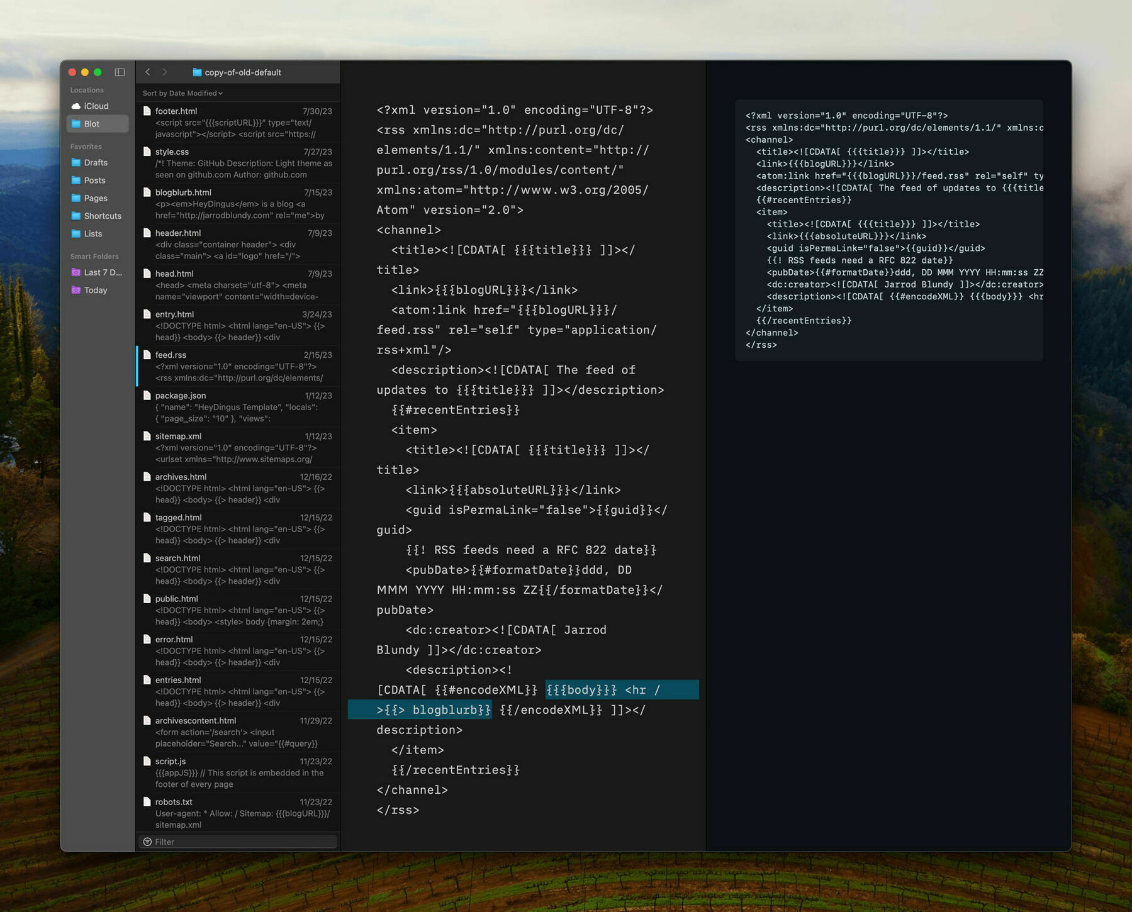The image size is (1132, 912).
Task: Select the archives.html file name
Action: (181, 477)
